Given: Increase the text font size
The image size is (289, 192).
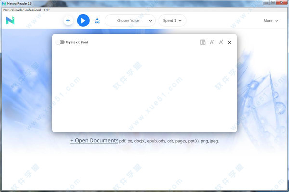Looking at the screenshot, I should click(x=221, y=42).
